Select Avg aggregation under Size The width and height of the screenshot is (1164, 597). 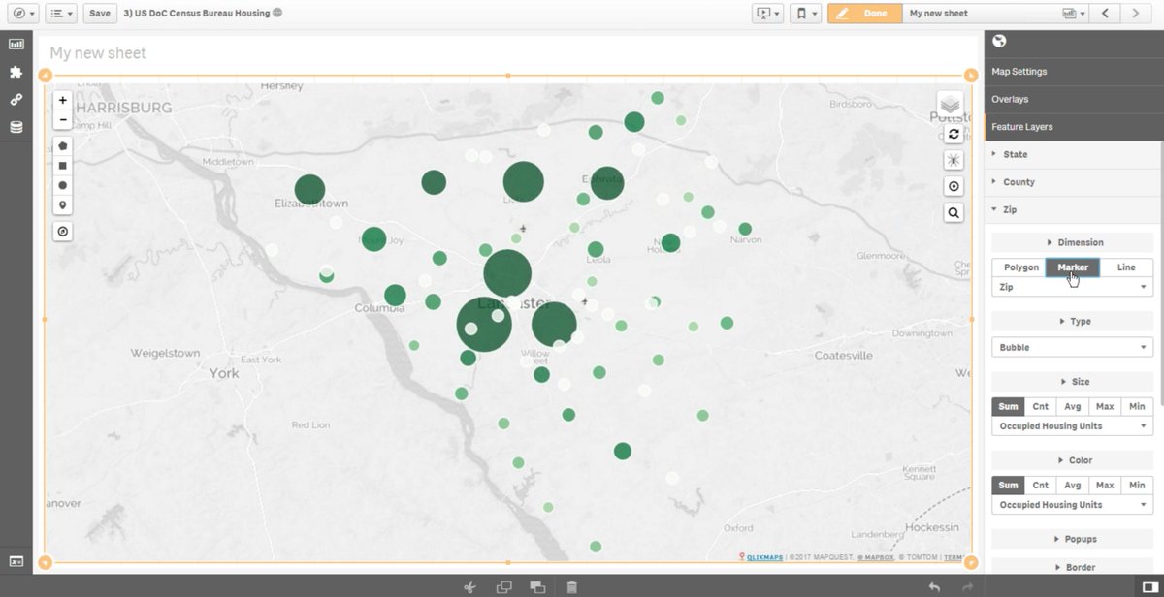1072,406
